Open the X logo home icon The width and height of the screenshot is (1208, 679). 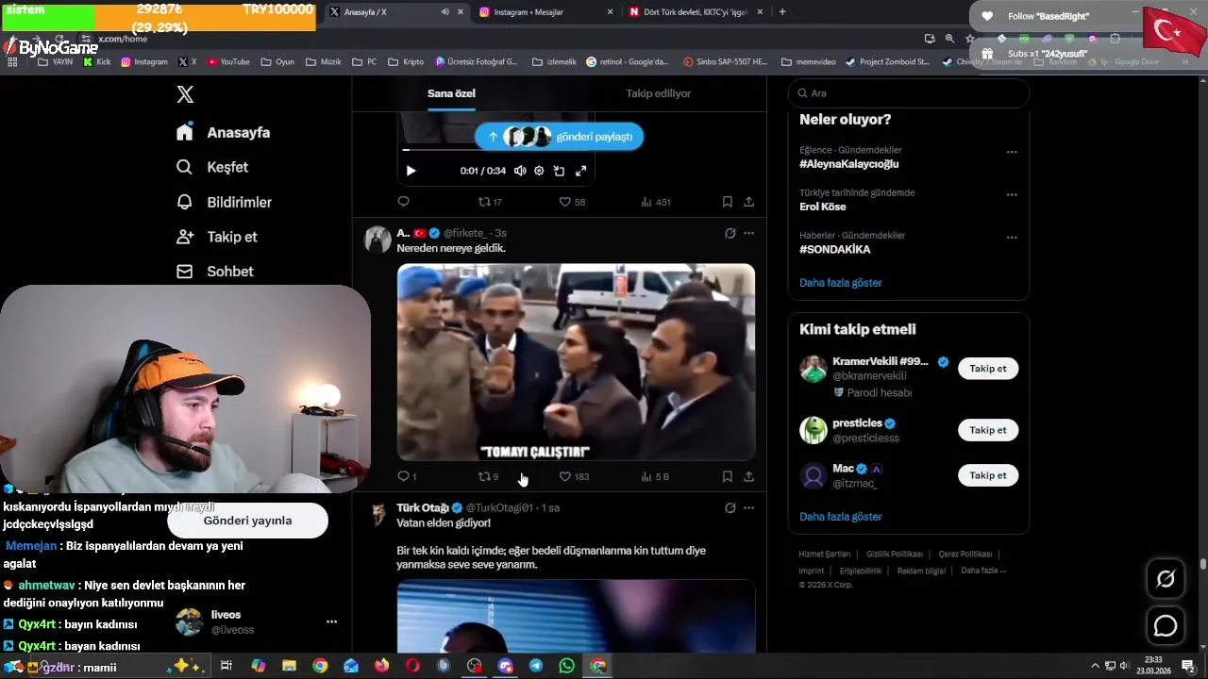185,94
